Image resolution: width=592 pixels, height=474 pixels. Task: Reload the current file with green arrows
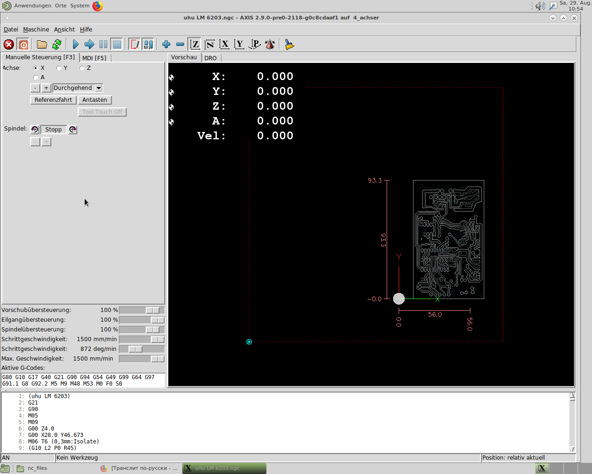57,44
